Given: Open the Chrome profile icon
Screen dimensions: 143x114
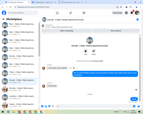Looking at the screenshot, I should tap(136, 7).
